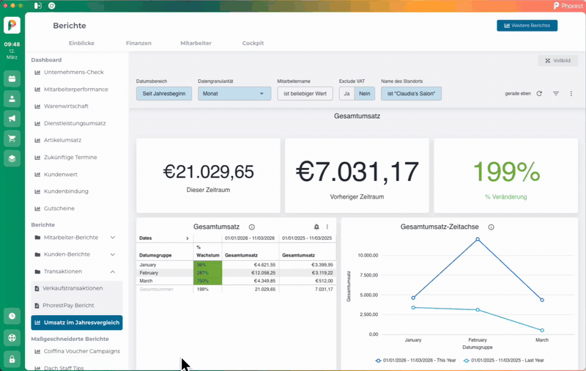
Task: Open the calendar icon in left sidebar
Action: click(12, 78)
